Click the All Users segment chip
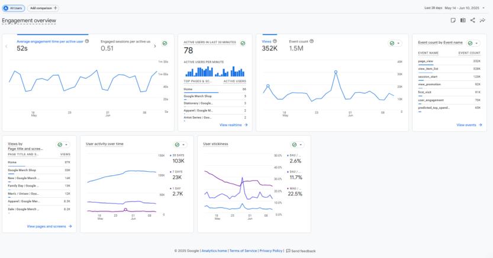The width and height of the screenshot is (493, 258). pyautogui.click(x=13, y=8)
